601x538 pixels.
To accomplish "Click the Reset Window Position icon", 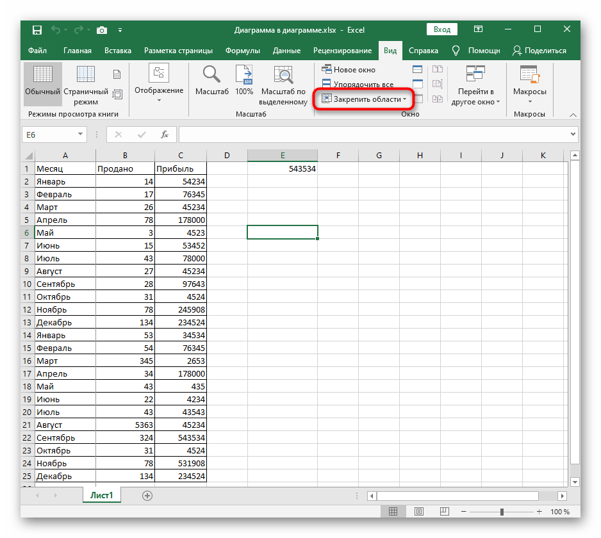I will point(438,99).
